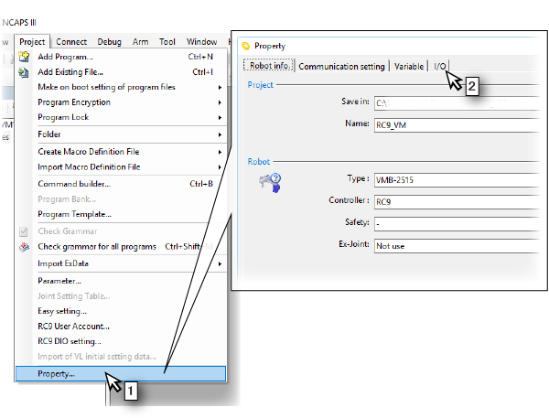Click the Property window title icon
This screenshot has width=549, height=418.
pyautogui.click(x=245, y=46)
